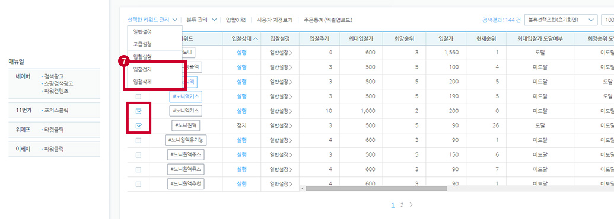
Task: Uncheck the checkbox for #노니엑기스 row
Action: click(138, 111)
